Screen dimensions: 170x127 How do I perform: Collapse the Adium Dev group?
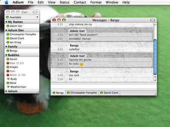click(x=6, y=30)
